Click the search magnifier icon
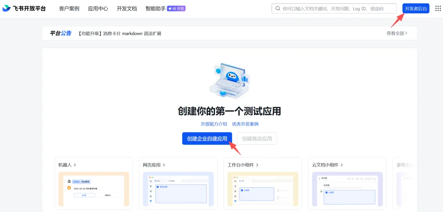 point(278,9)
